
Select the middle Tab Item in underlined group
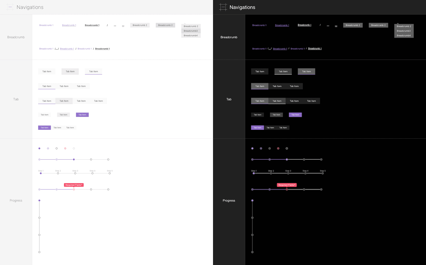click(64, 86)
